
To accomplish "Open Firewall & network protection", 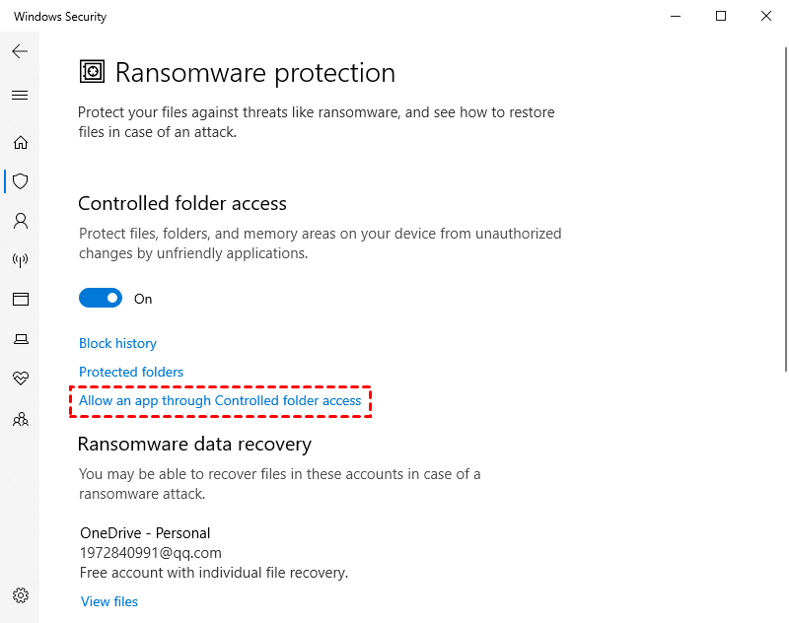I will point(21,260).
